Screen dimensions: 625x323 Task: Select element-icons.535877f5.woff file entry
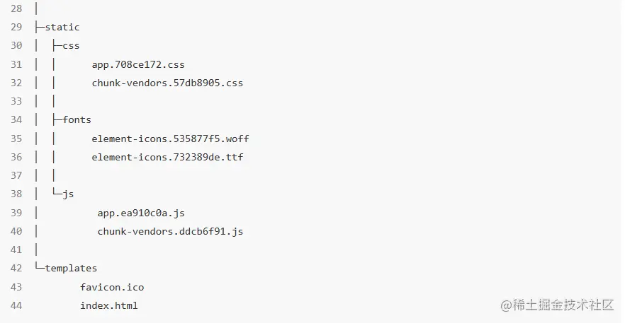170,139
